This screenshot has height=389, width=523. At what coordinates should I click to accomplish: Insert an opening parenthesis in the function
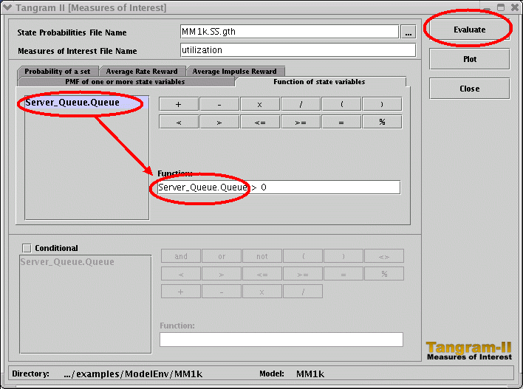[x=341, y=104]
